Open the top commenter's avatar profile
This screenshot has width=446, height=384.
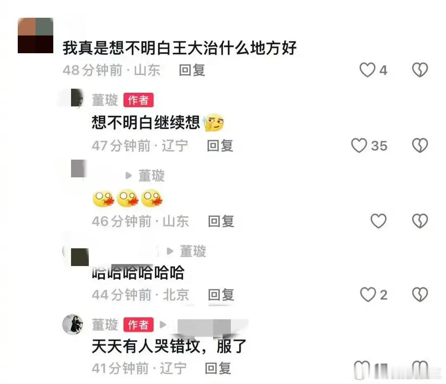pos(36,35)
